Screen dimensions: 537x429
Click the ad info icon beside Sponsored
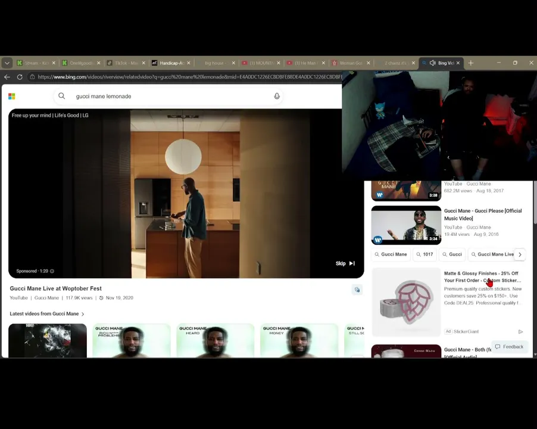(x=52, y=271)
